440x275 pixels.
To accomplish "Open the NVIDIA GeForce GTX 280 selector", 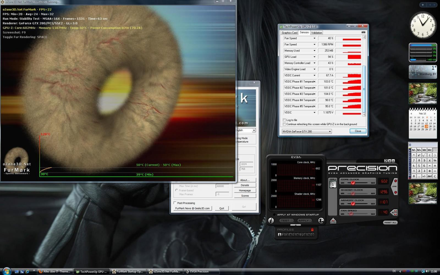I will 307,131.
